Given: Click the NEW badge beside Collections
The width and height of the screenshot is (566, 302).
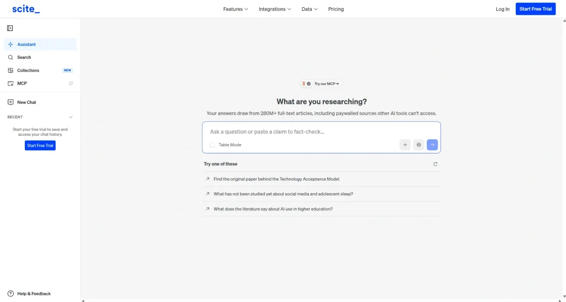Looking at the screenshot, I should [67, 70].
